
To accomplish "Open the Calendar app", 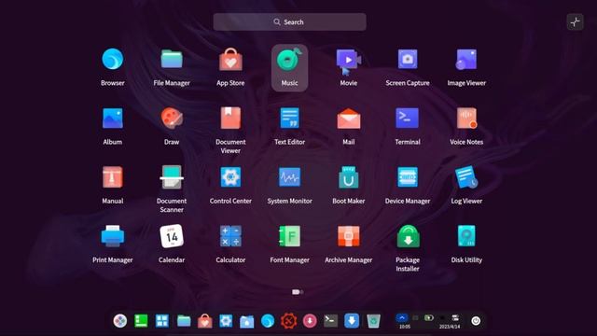I will tap(172, 236).
